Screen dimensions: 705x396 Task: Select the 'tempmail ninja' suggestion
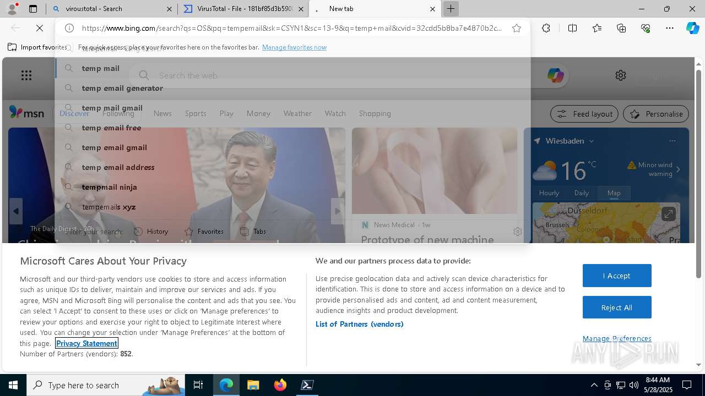(293, 187)
